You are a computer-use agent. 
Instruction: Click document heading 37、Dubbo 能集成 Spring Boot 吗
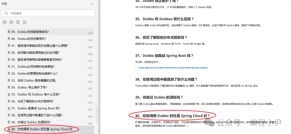tap(164, 56)
